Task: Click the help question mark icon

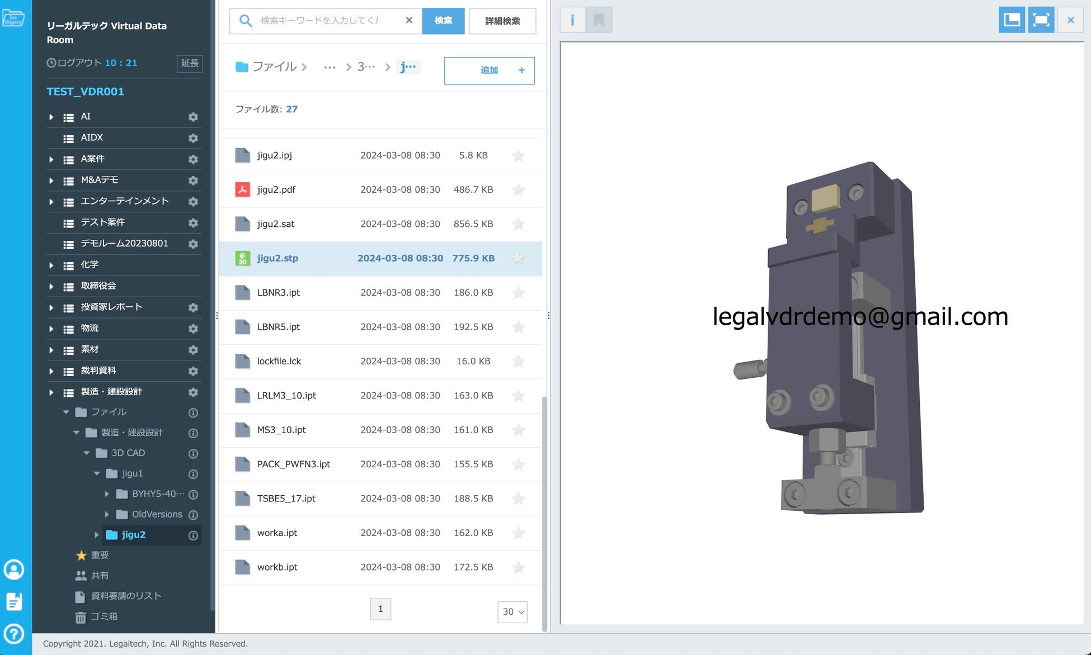Action: (x=14, y=634)
